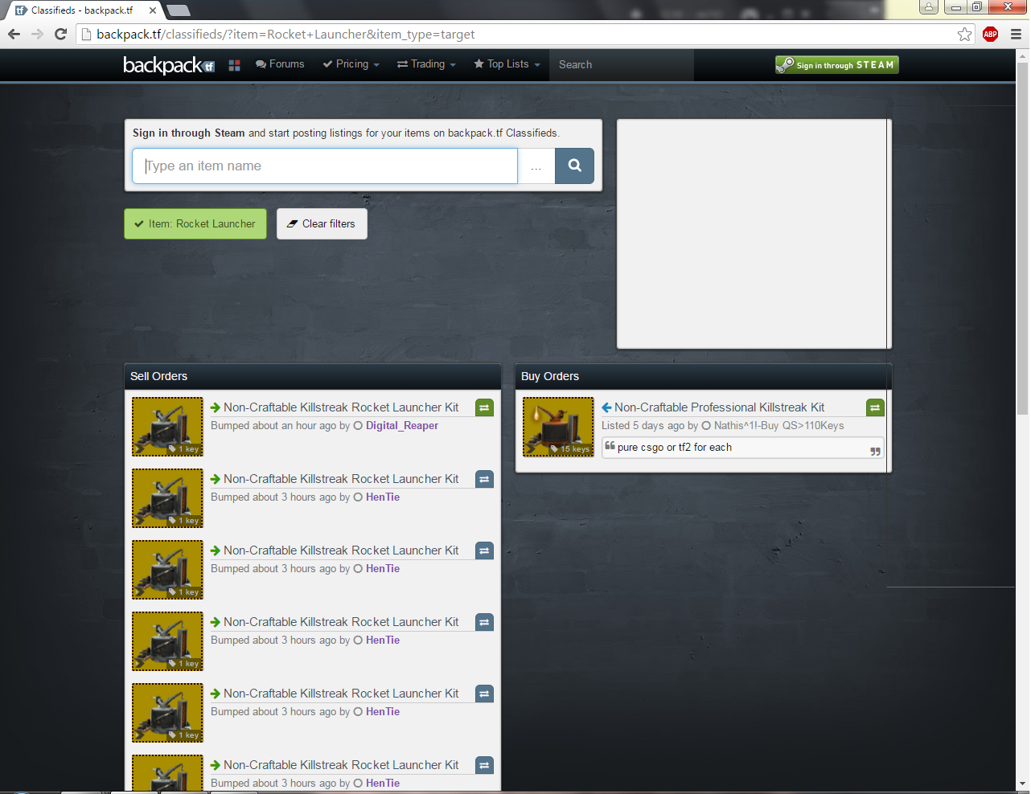The height and width of the screenshot is (794, 1031).
Task: Open the Digital_Reaper user profile
Action: click(402, 426)
